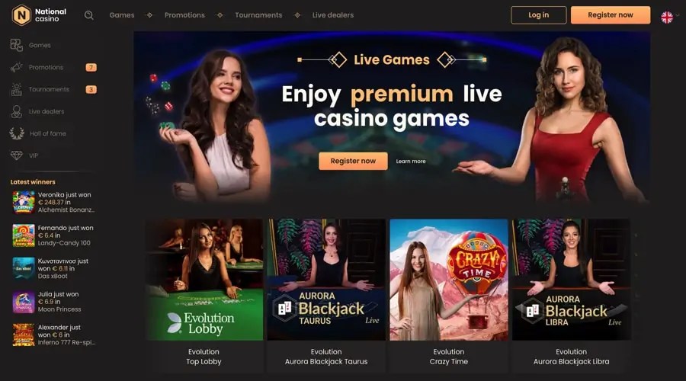This screenshot has height=381, width=686.
Task: Open Tournaments in top navigation
Action: 258,15
